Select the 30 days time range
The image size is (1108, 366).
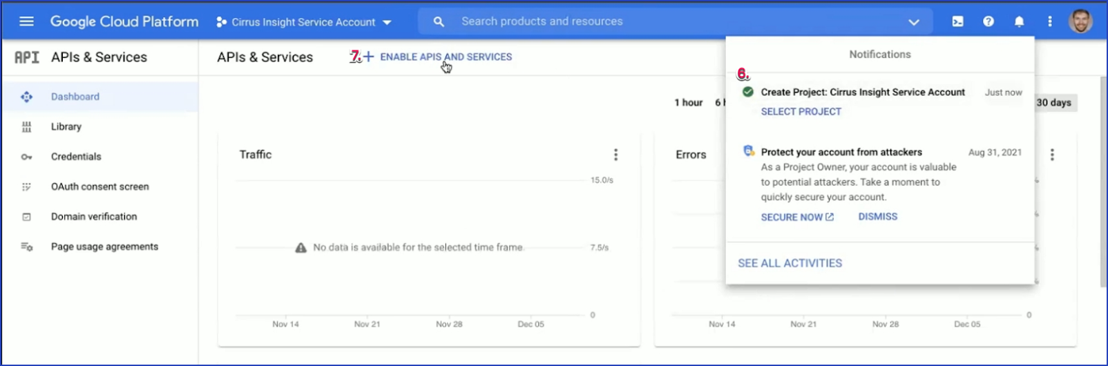(x=1054, y=102)
